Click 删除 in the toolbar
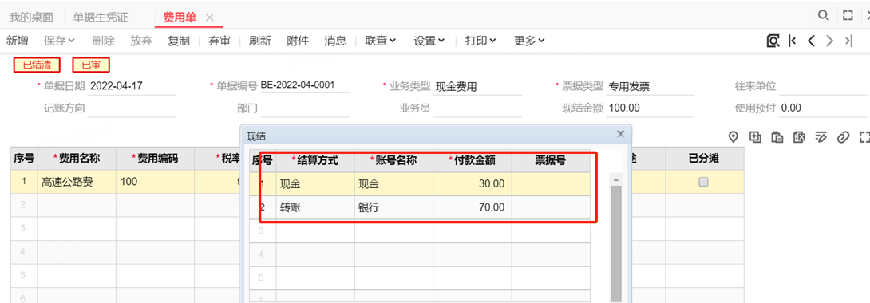 coord(104,41)
